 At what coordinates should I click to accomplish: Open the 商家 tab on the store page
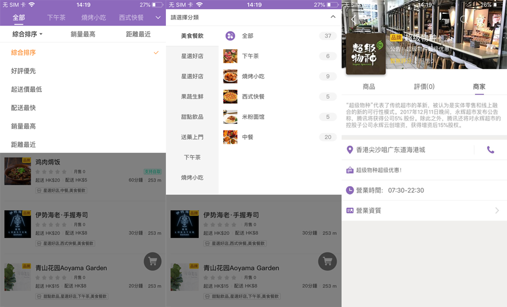point(479,86)
